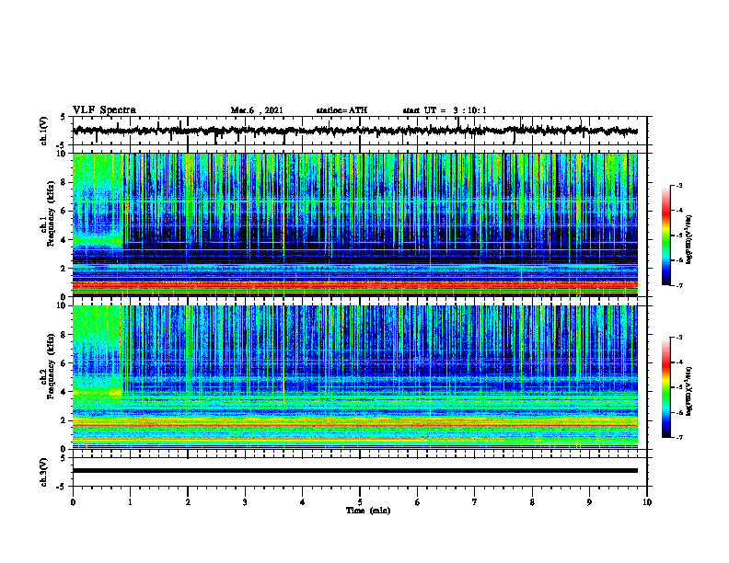Click time axis tick label "5"
729x563 pixels.
[360, 502]
